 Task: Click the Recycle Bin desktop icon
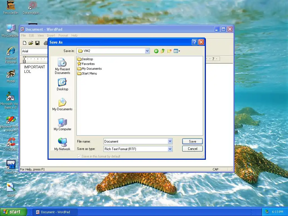(x=11, y=7)
